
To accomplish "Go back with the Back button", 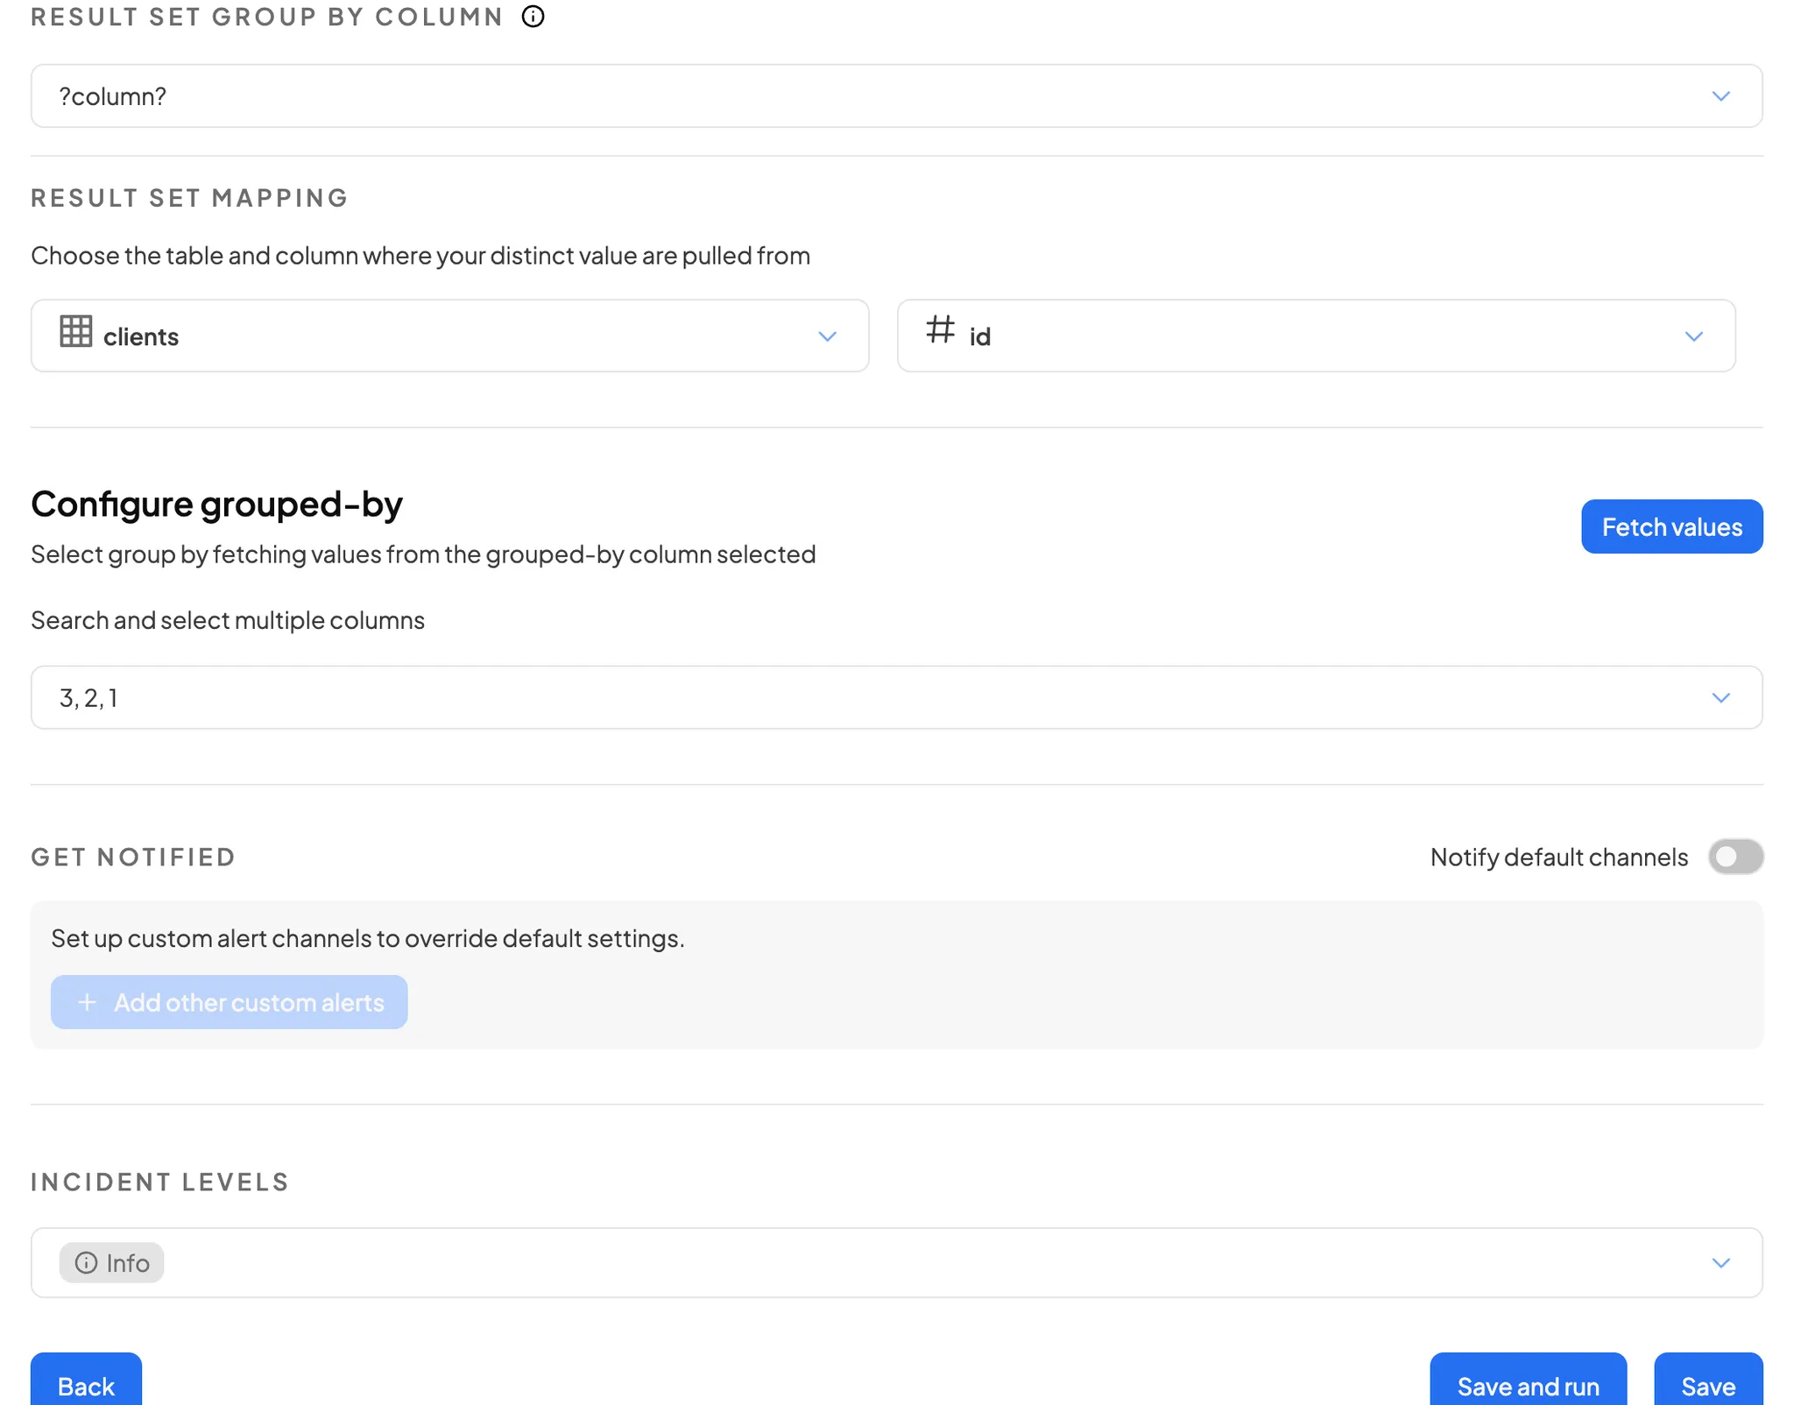I will tap(86, 1386).
